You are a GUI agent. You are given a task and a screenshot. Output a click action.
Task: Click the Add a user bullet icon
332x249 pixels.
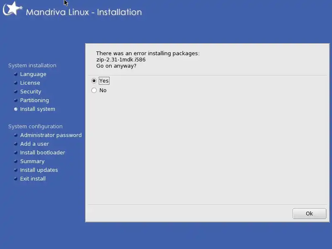pos(16,144)
